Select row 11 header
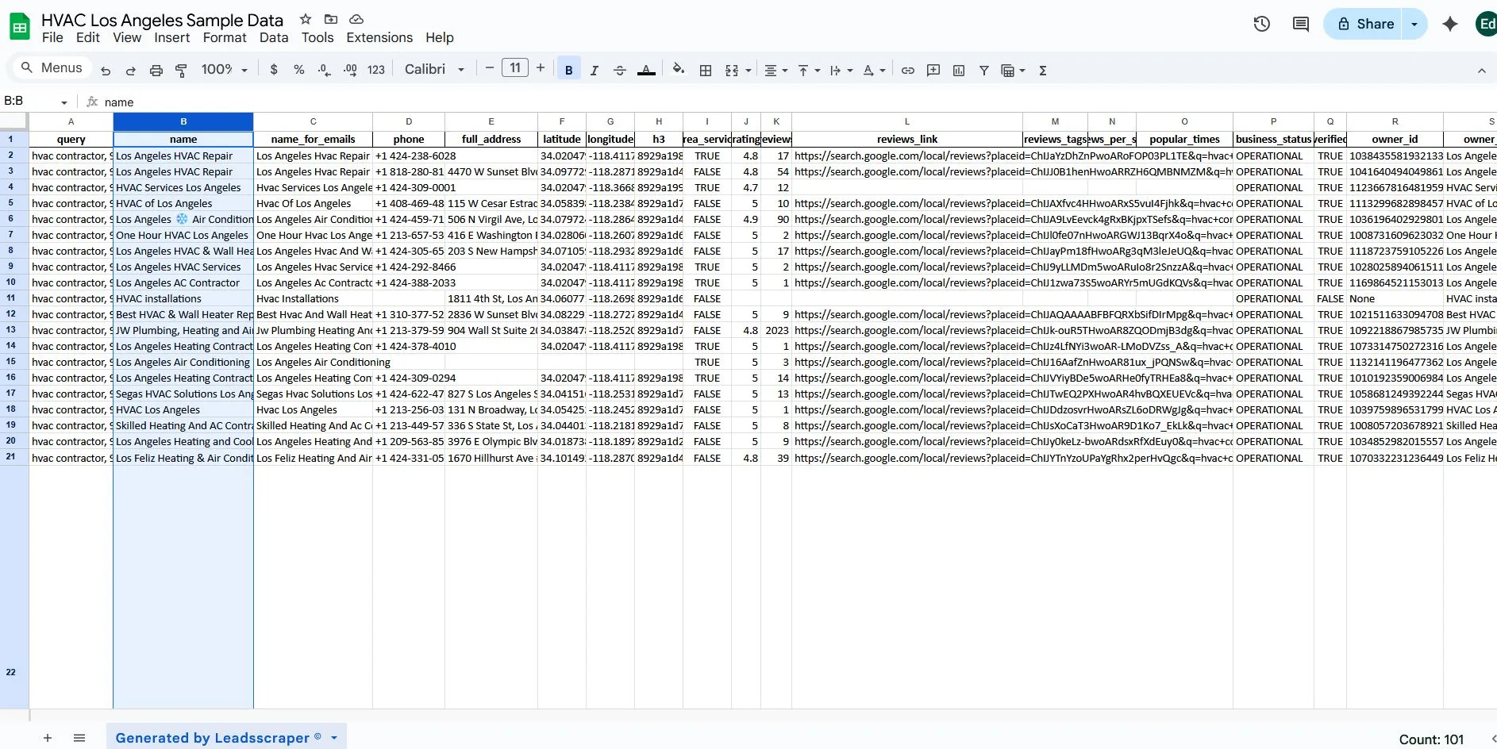 (11, 298)
